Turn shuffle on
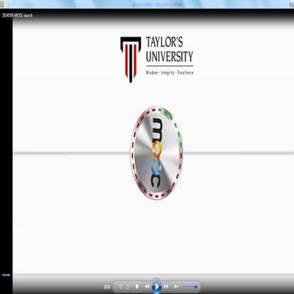 click(121, 287)
